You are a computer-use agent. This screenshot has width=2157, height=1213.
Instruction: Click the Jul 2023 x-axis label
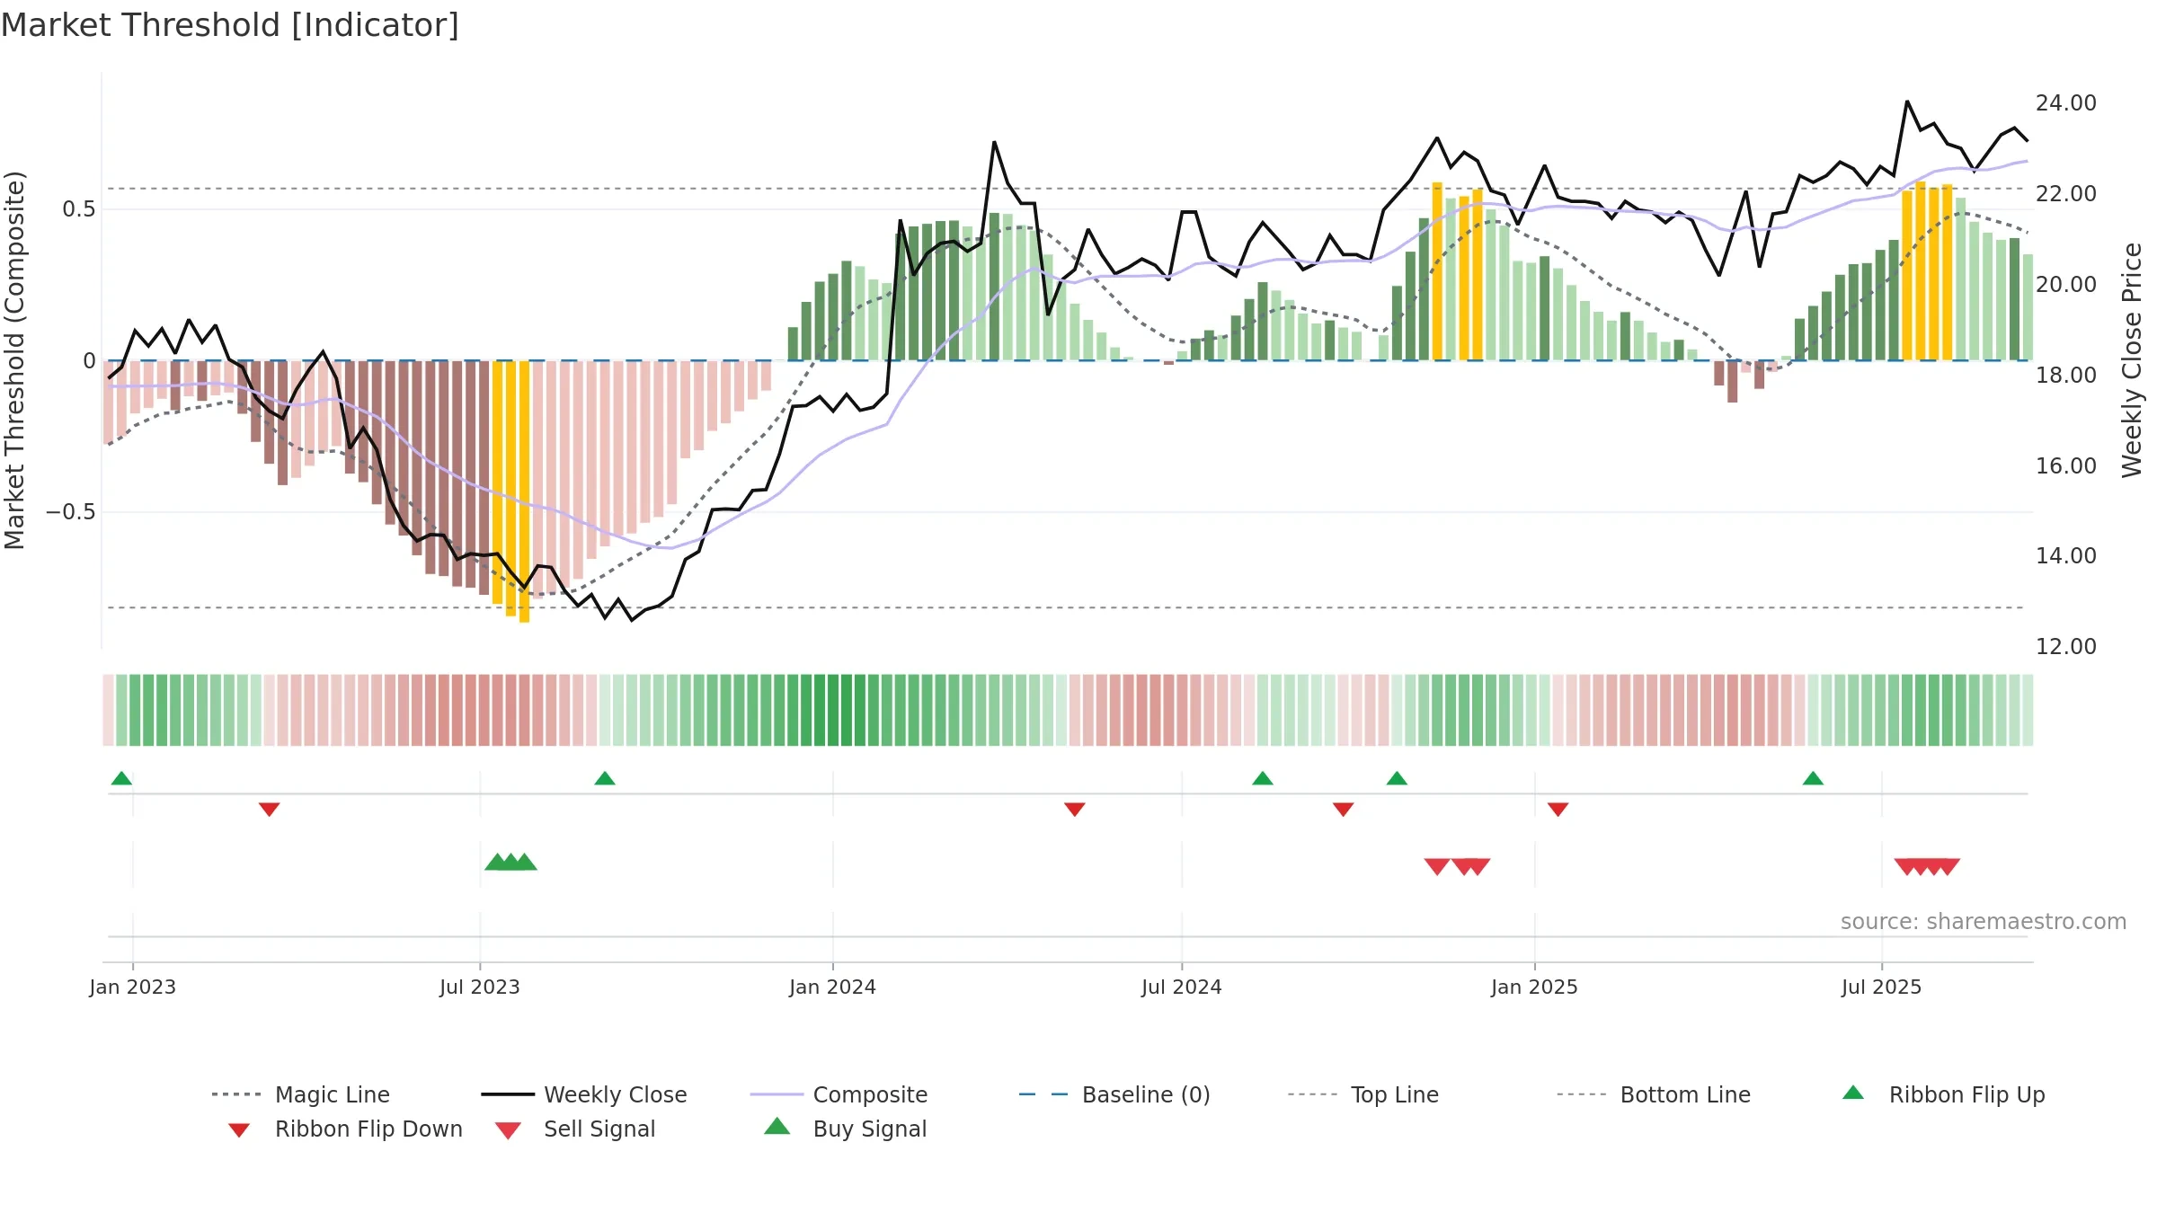[480, 987]
